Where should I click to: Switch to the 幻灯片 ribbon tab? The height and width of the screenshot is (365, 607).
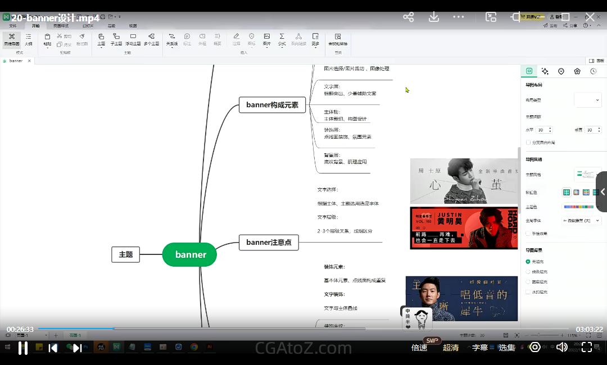click(x=88, y=26)
